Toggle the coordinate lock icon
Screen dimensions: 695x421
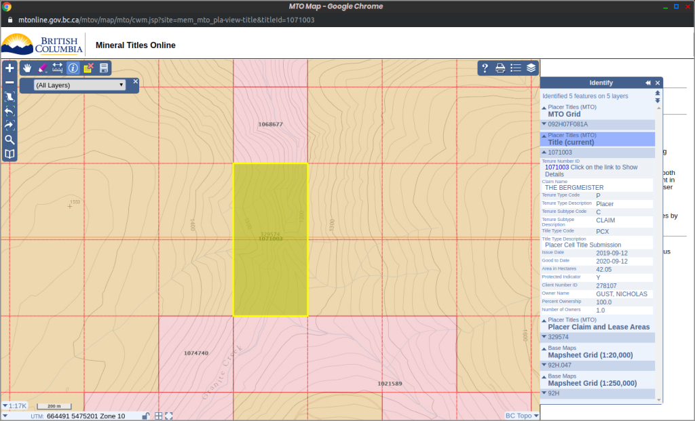(x=145, y=416)
